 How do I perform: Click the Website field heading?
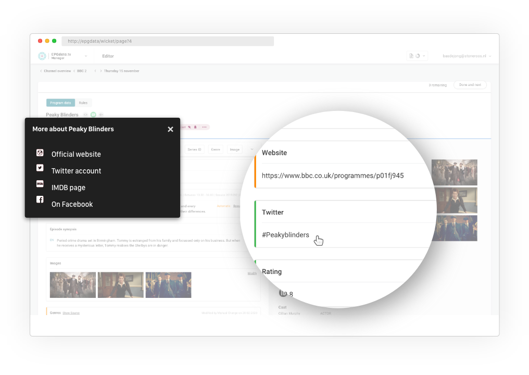pyautogui.click(x=274, y=153)
